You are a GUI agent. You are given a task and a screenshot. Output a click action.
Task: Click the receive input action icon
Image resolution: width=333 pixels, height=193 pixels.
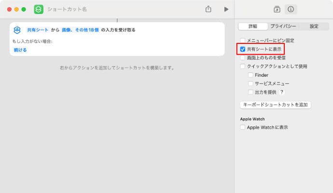(x=17, y=30)
